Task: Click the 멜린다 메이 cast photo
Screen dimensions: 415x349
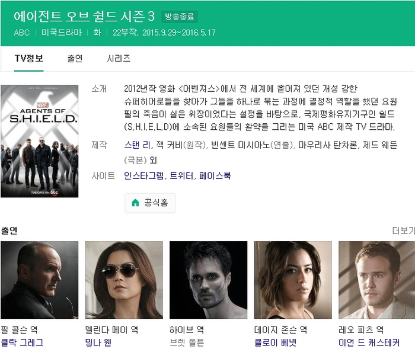Action: point(124,280)
